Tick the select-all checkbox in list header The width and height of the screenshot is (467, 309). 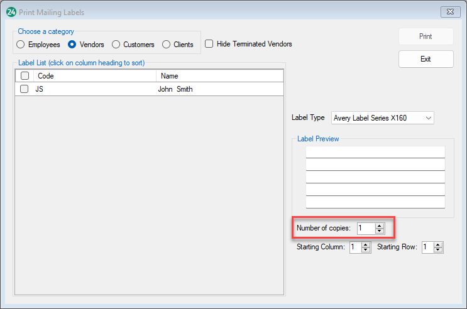coord(25,76)
